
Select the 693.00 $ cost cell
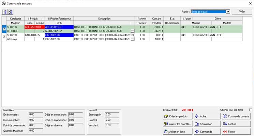point(156,27)
